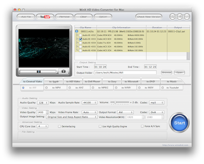
Task: Enable Audio ID 4354 track
Action: (x=80, y=43)
